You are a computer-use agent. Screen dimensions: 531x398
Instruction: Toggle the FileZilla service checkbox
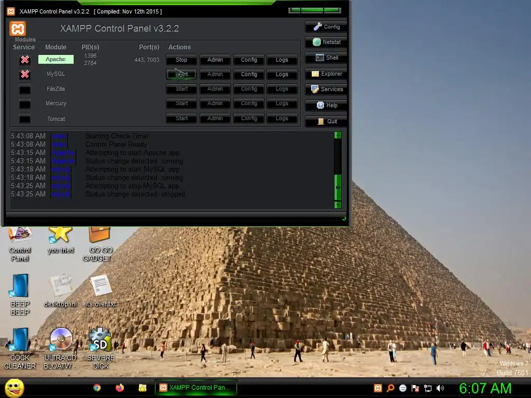click(25, 89)
